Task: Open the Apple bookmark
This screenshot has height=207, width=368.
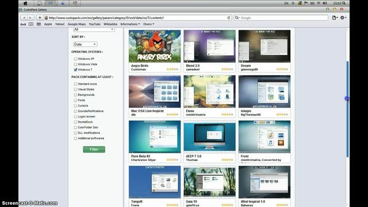Action: click(48, 24)
